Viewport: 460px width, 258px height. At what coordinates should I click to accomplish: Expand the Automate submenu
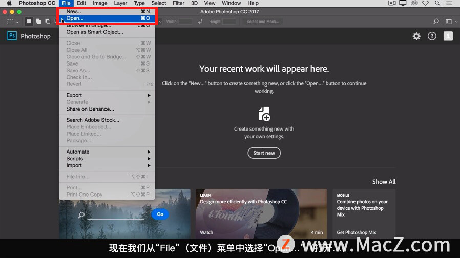107,152
